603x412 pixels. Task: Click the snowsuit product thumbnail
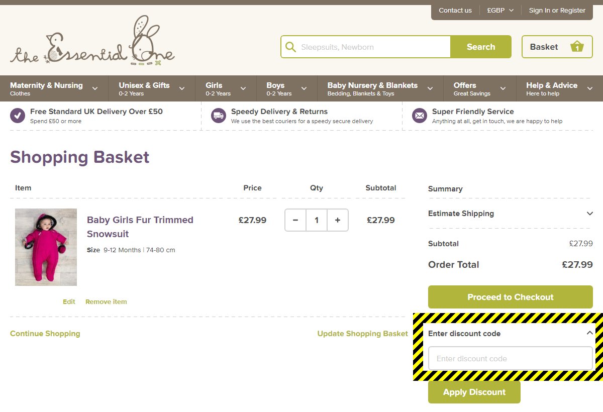(46, 247)
